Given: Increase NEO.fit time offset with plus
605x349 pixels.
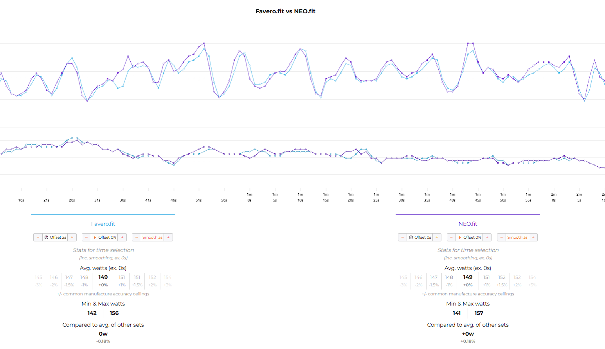Looking at the screenshot, I should coord(437,237).
